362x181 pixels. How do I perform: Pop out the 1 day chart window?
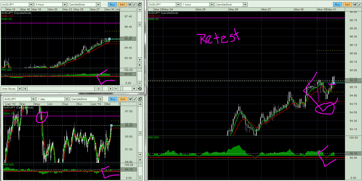tap(140, 99)
